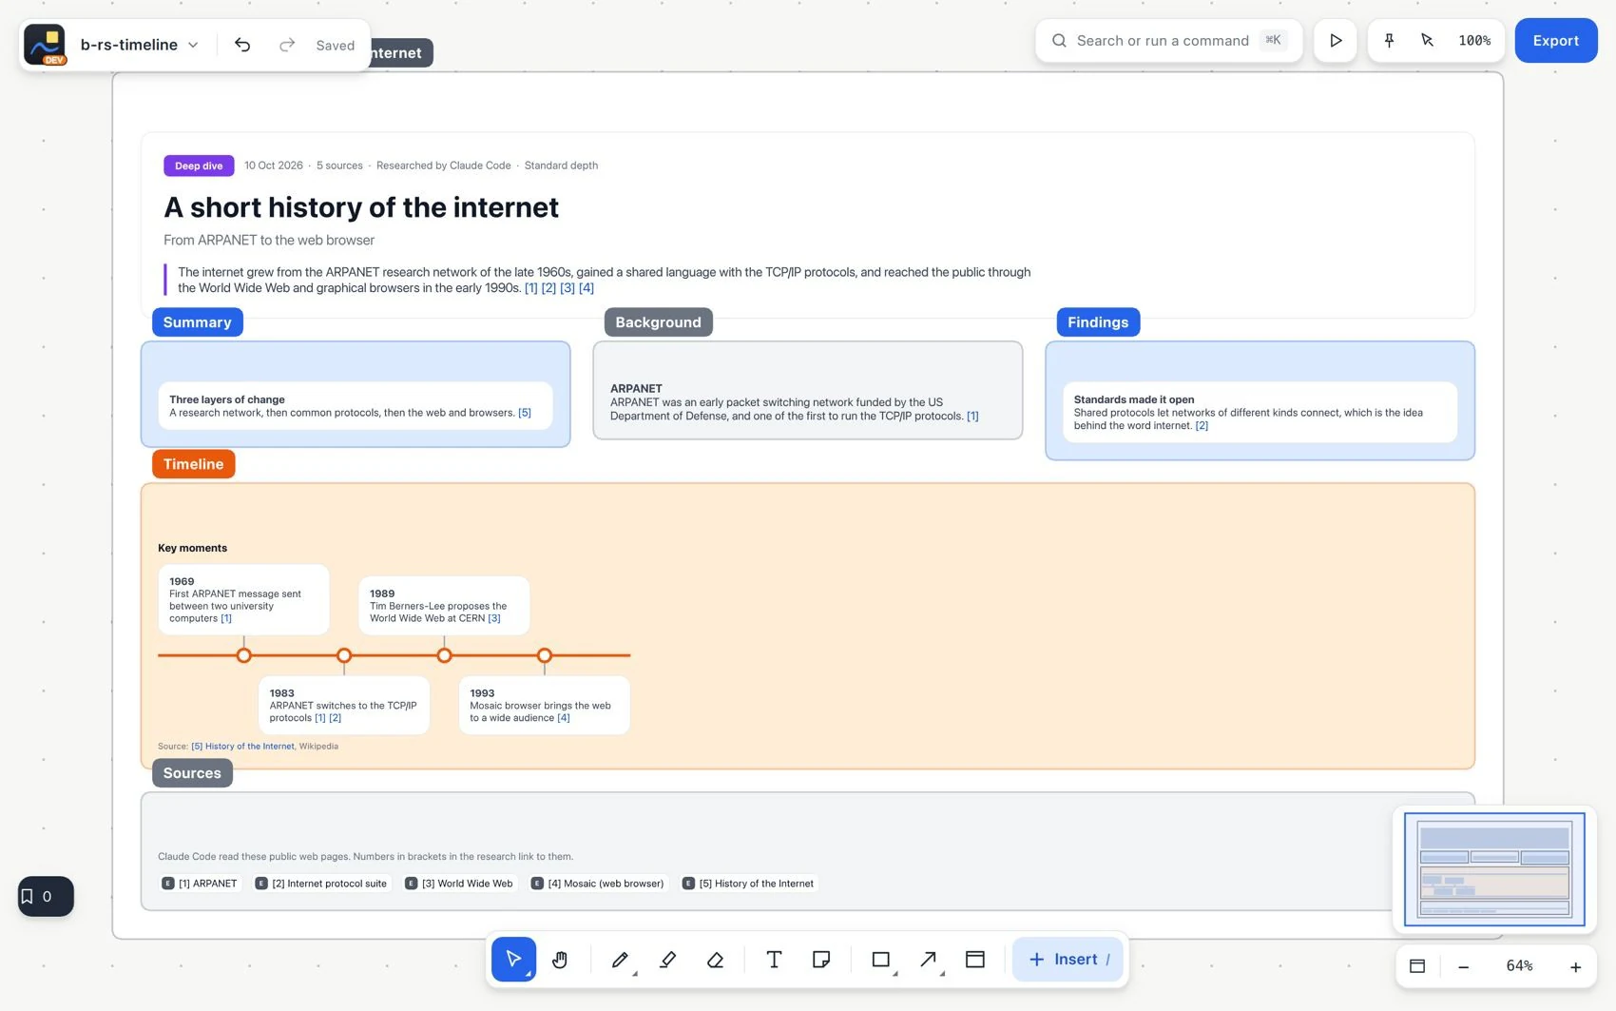Image resolution: width=1616 pixels, height=1011 pixels.
Task: Select the Background section label
Action: pyautogui.click(x=658, y=322)
